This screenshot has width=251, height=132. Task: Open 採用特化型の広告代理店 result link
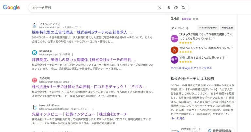point(81,32)
